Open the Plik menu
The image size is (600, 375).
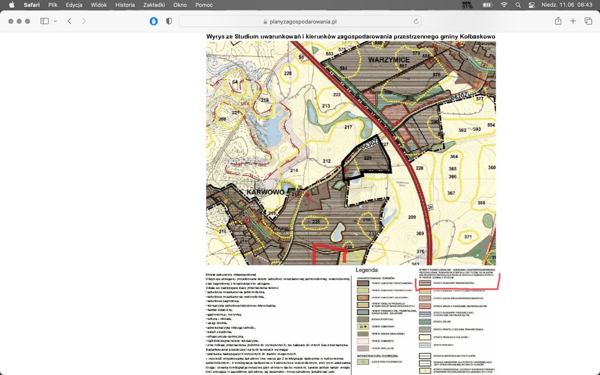52,5
